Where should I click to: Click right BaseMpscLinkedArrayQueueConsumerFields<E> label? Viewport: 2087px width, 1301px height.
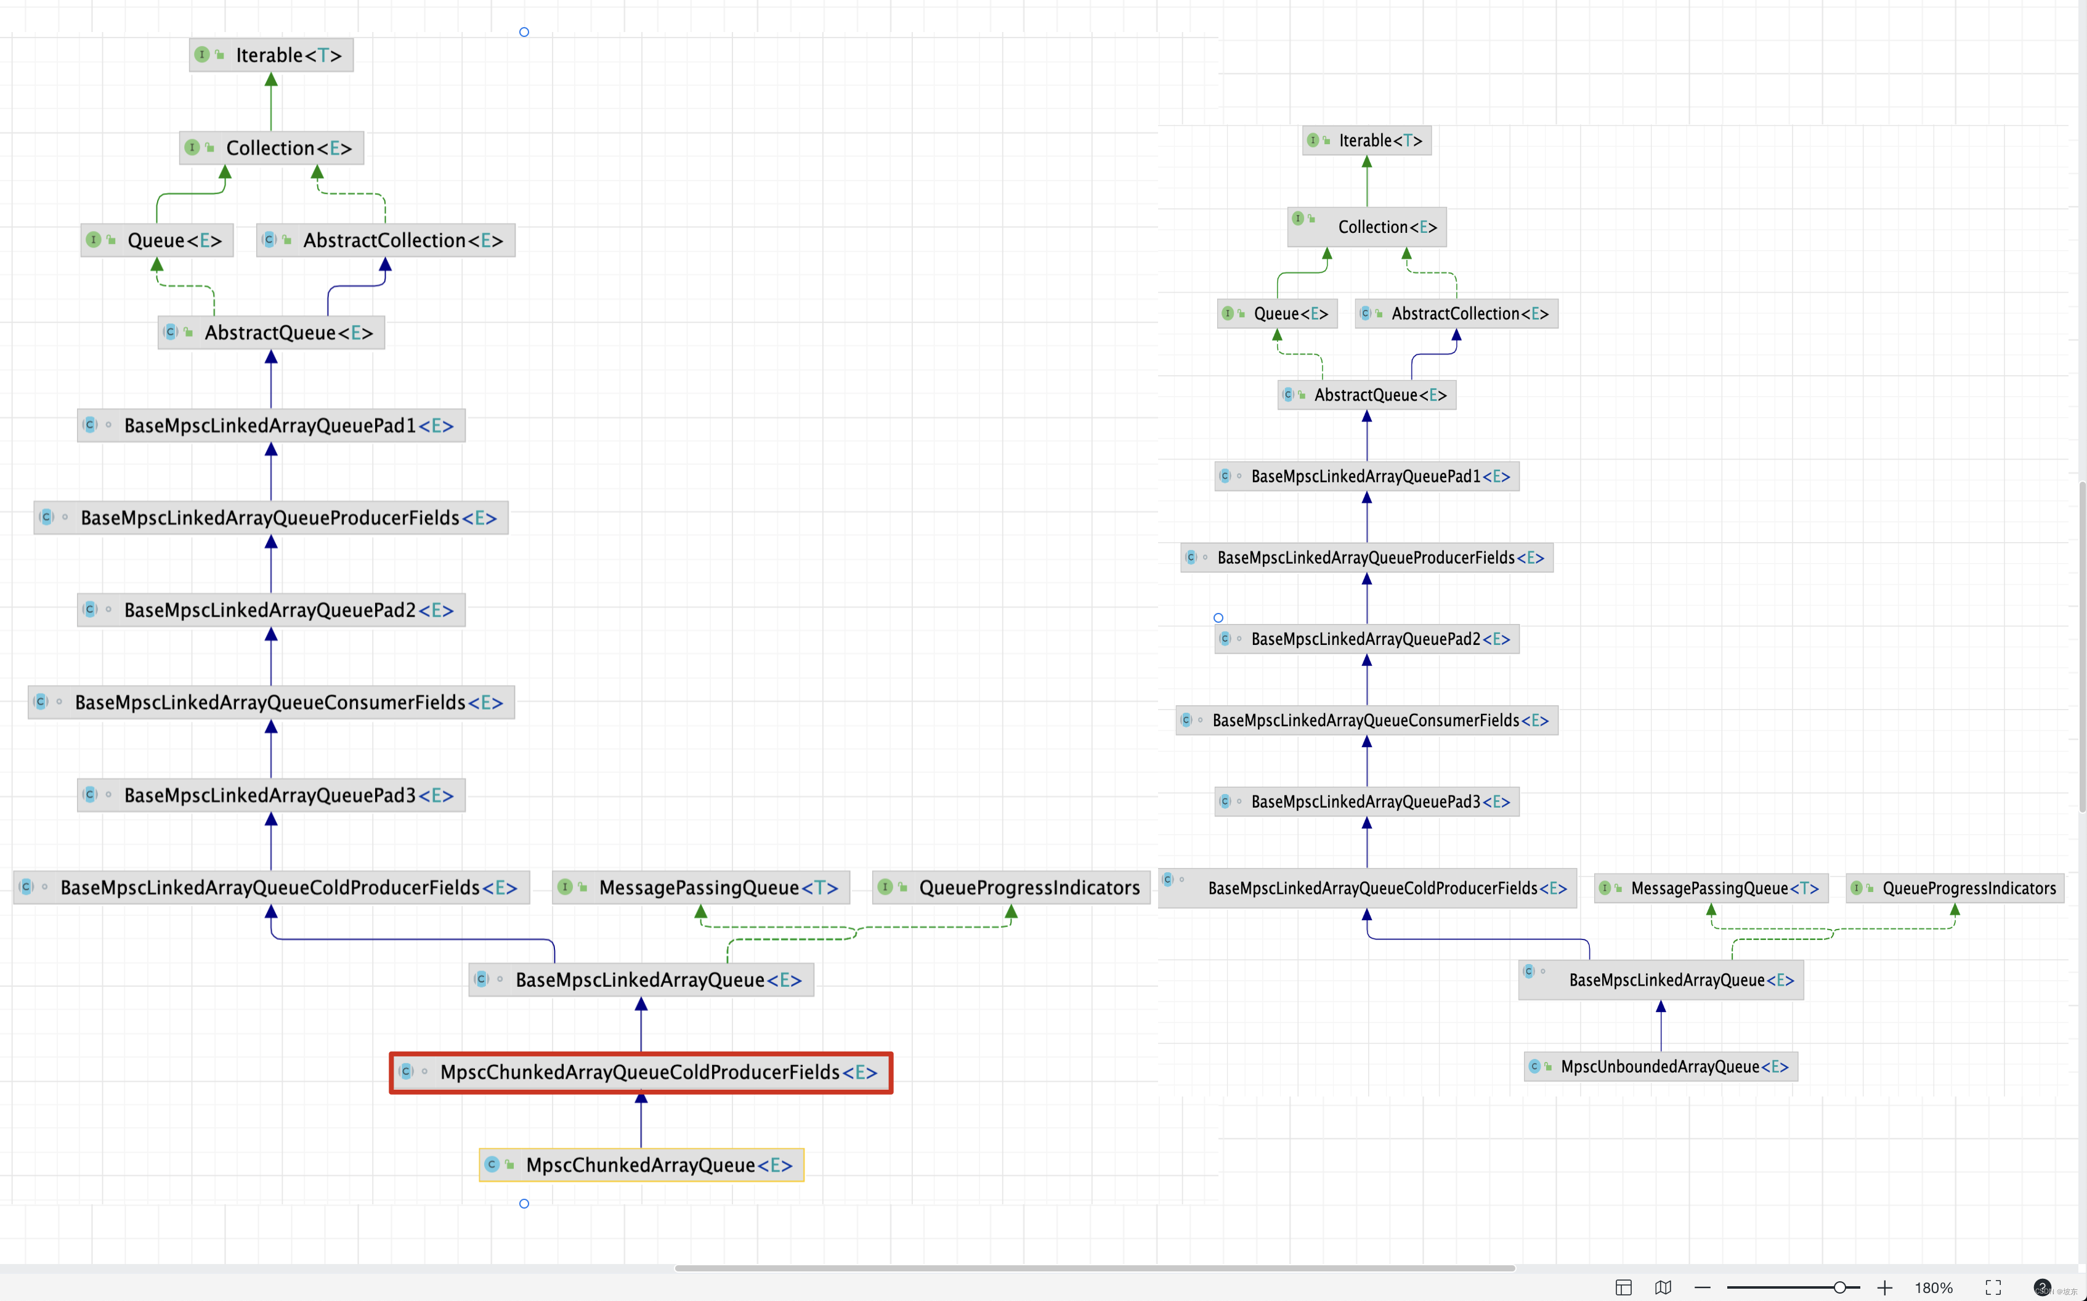point(1380,720)
